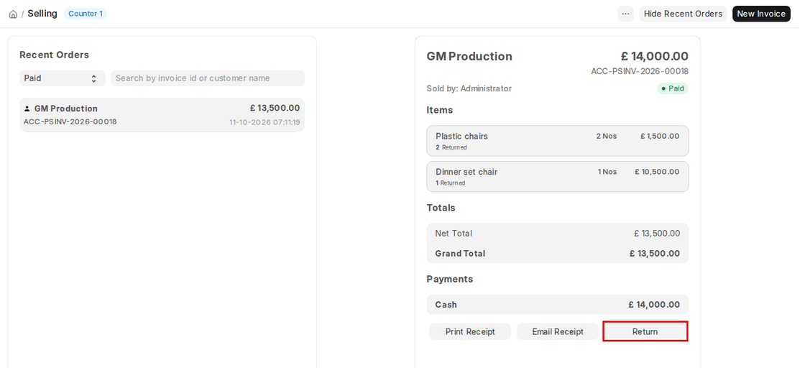Viewport: 805px width, 368px height.
Task: Click the Recent Orders heading
Action: 54,55
